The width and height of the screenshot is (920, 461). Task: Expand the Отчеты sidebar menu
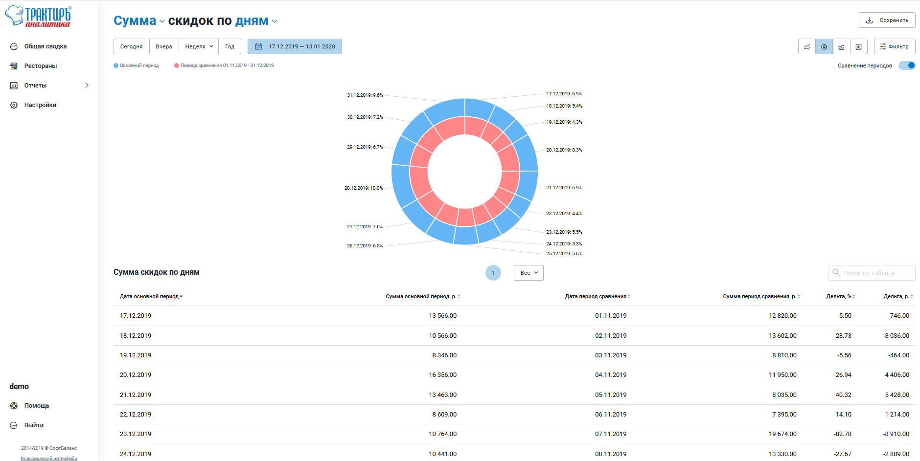49,86
